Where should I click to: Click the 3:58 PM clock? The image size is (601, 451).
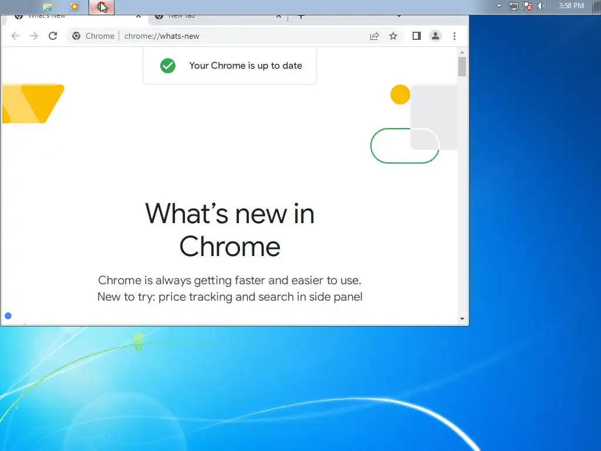pyautogui.click(x=571, y=6)
